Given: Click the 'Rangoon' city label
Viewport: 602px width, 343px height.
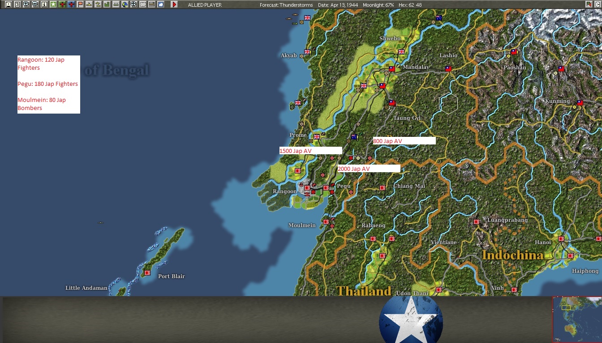Looking at the screenshot, I should click(285, 191).
